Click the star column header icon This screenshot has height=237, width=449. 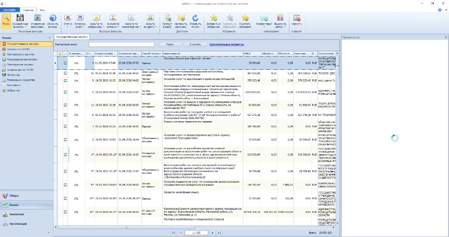60,54
